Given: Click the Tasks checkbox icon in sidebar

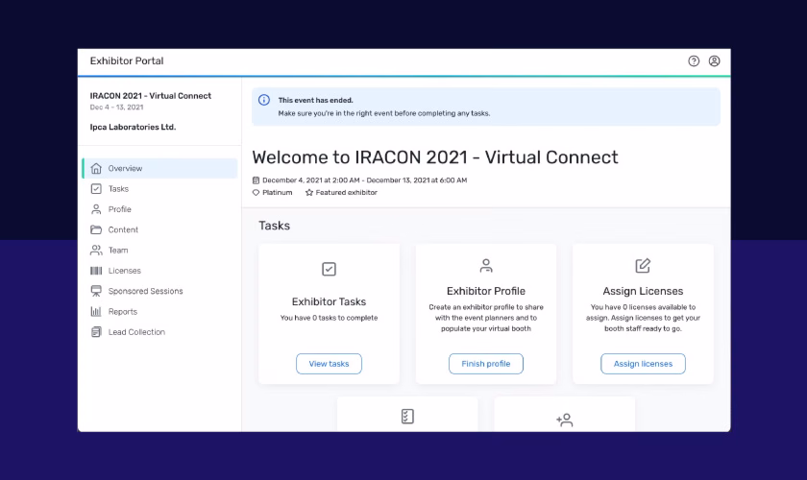Looking at the screenshot, I should [96, 189].
